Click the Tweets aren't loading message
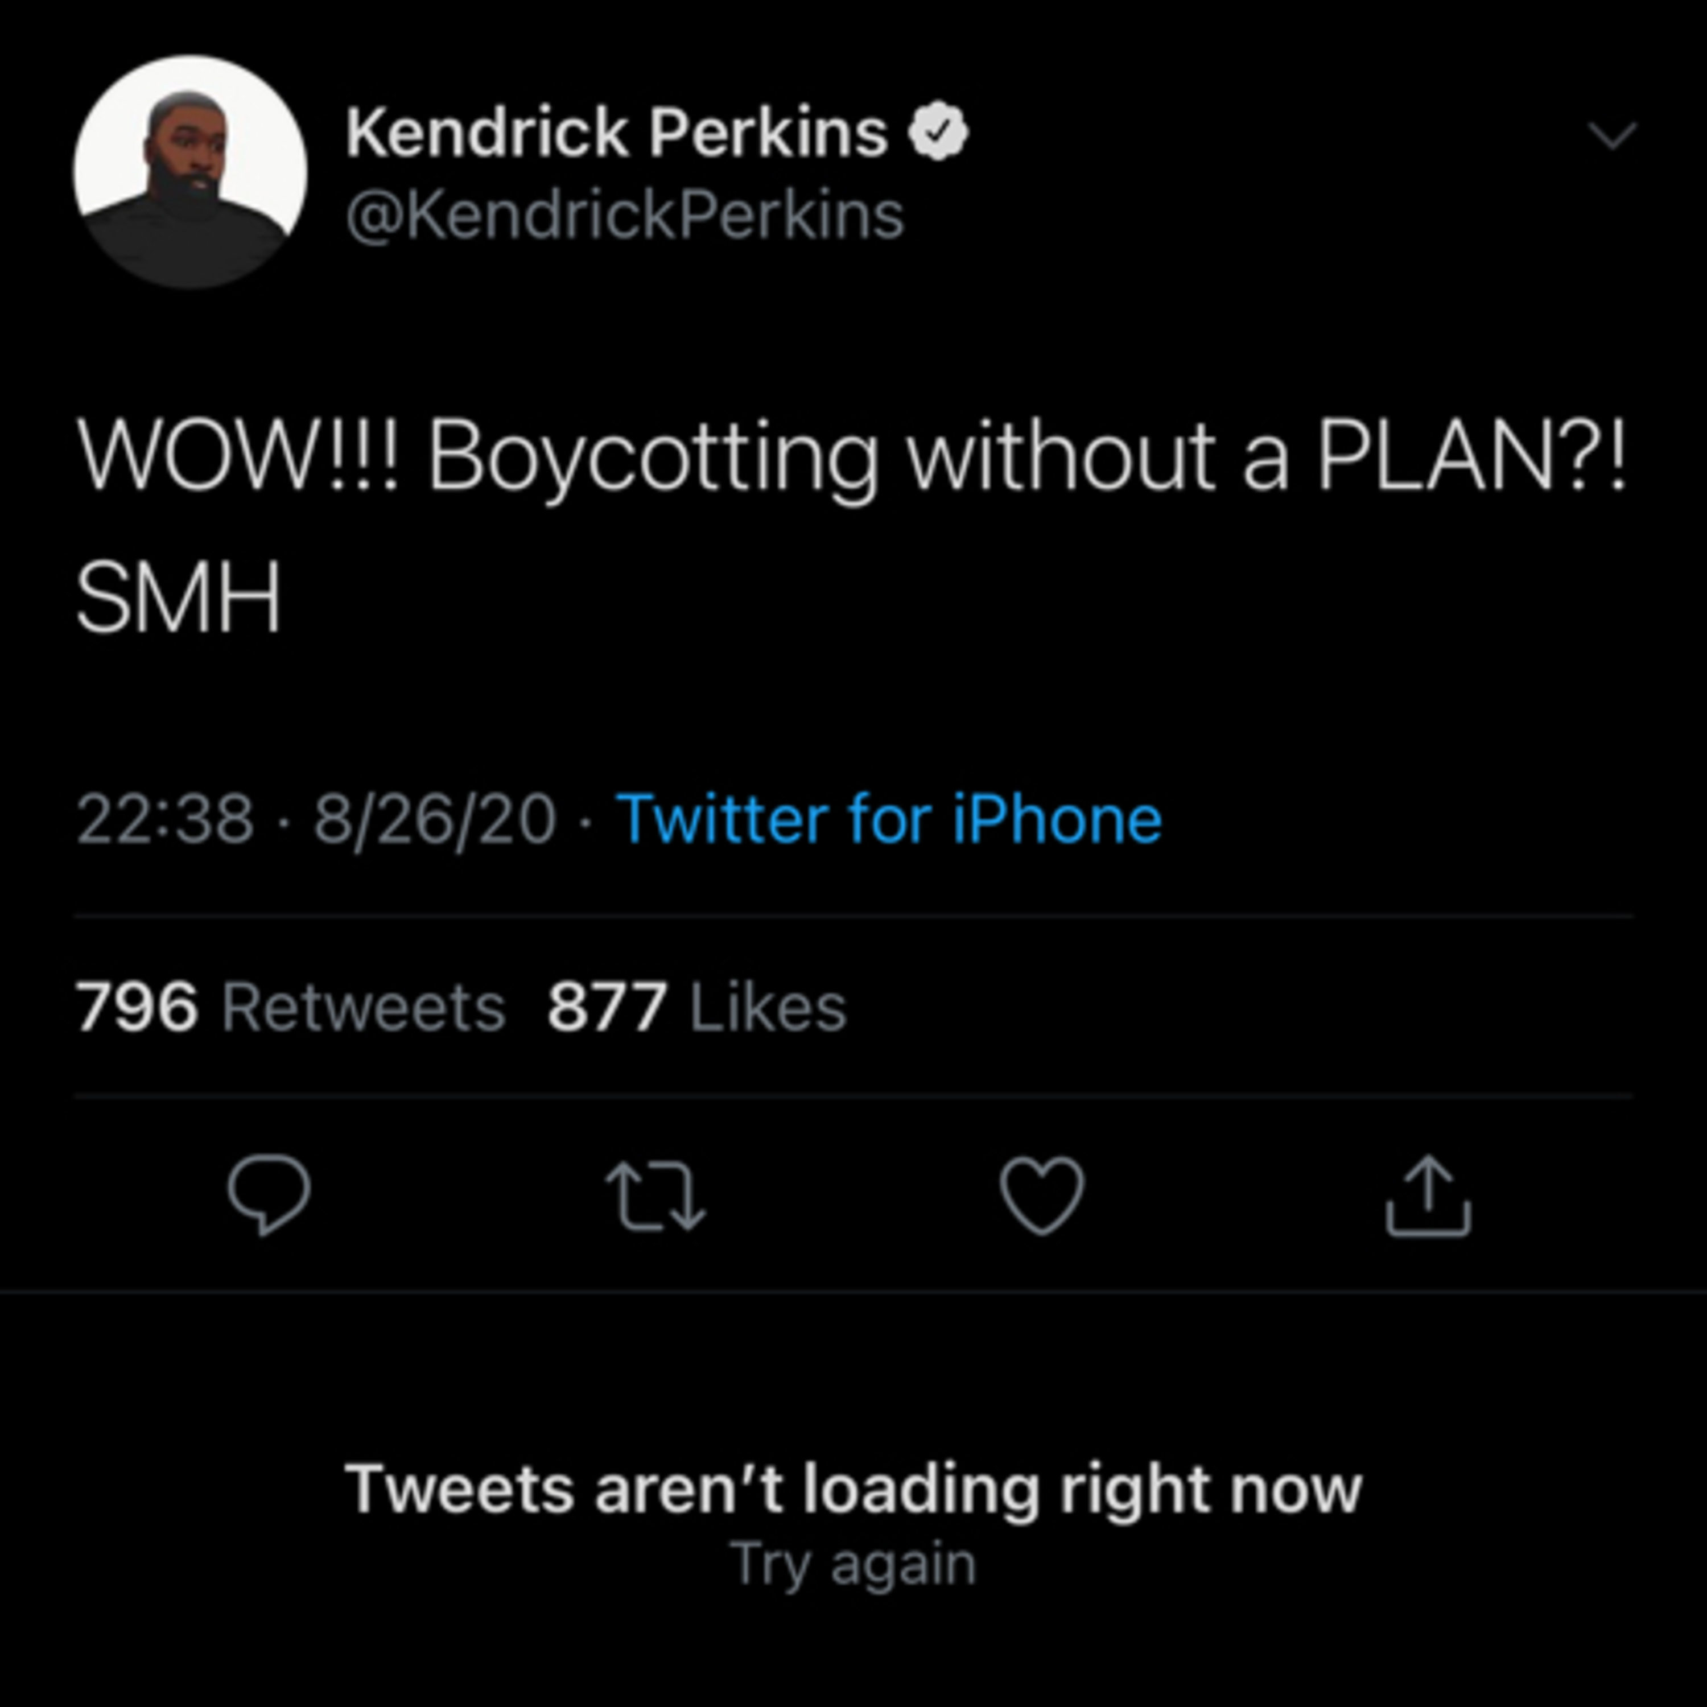The height and width of the screenshot is (1707, 1707). tap(852, 1490)
